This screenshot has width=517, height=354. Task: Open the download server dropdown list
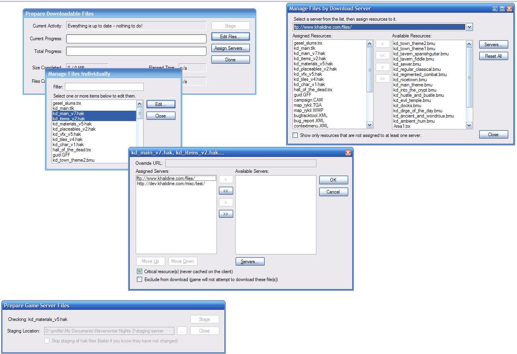click(469, 27)
